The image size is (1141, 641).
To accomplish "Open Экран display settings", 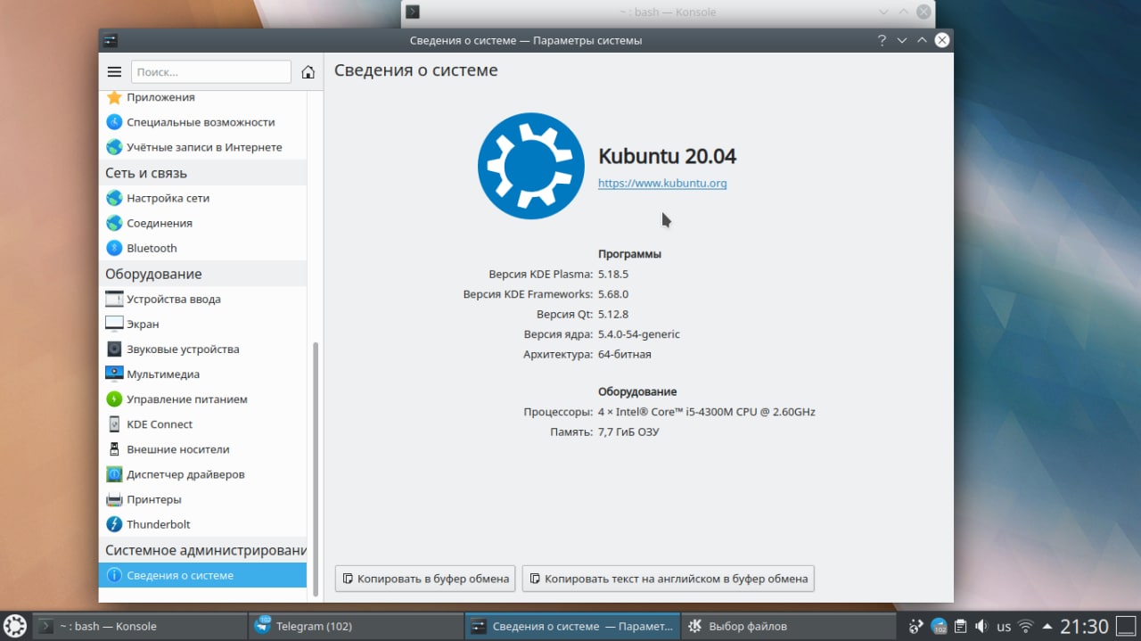I will pyautogui.click(x=202, y=324).
